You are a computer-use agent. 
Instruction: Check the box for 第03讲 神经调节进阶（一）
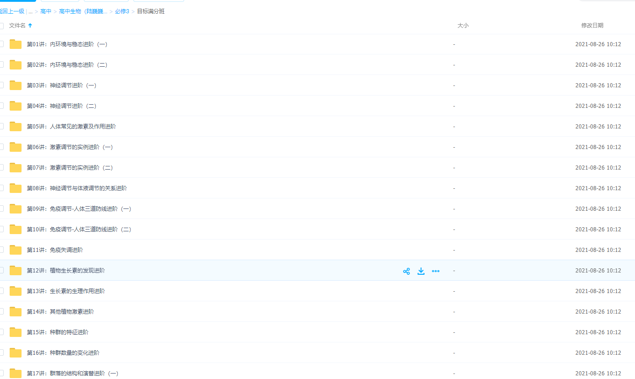point(1,85)
